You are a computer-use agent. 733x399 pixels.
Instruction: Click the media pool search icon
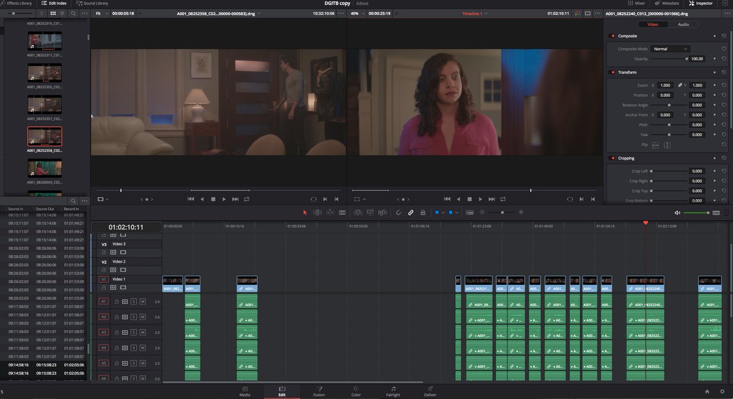pyautogui.click(x=73, y=13)
